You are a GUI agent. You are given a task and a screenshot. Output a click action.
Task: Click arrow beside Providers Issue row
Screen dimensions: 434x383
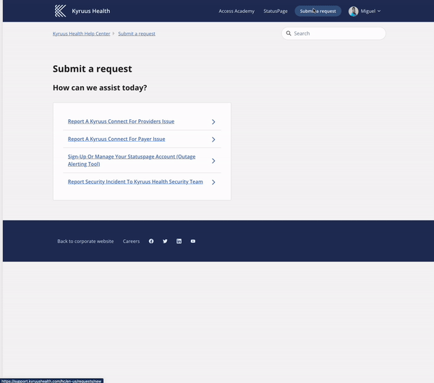click(x=213, y=121)
